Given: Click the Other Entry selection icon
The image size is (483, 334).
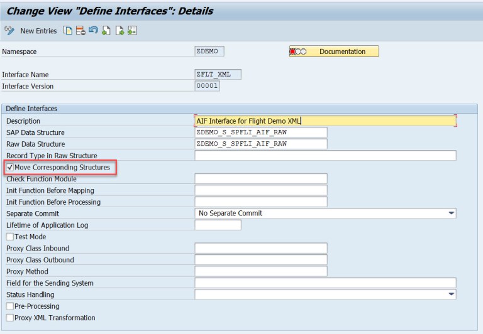Looking at the screenshot, I should tap(131, 31).
